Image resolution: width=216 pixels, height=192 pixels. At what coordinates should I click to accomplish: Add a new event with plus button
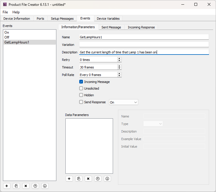coord(7,186)
